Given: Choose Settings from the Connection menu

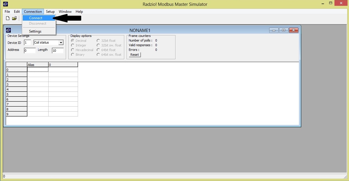Looking at the screenshot, I should pos(39,31).
